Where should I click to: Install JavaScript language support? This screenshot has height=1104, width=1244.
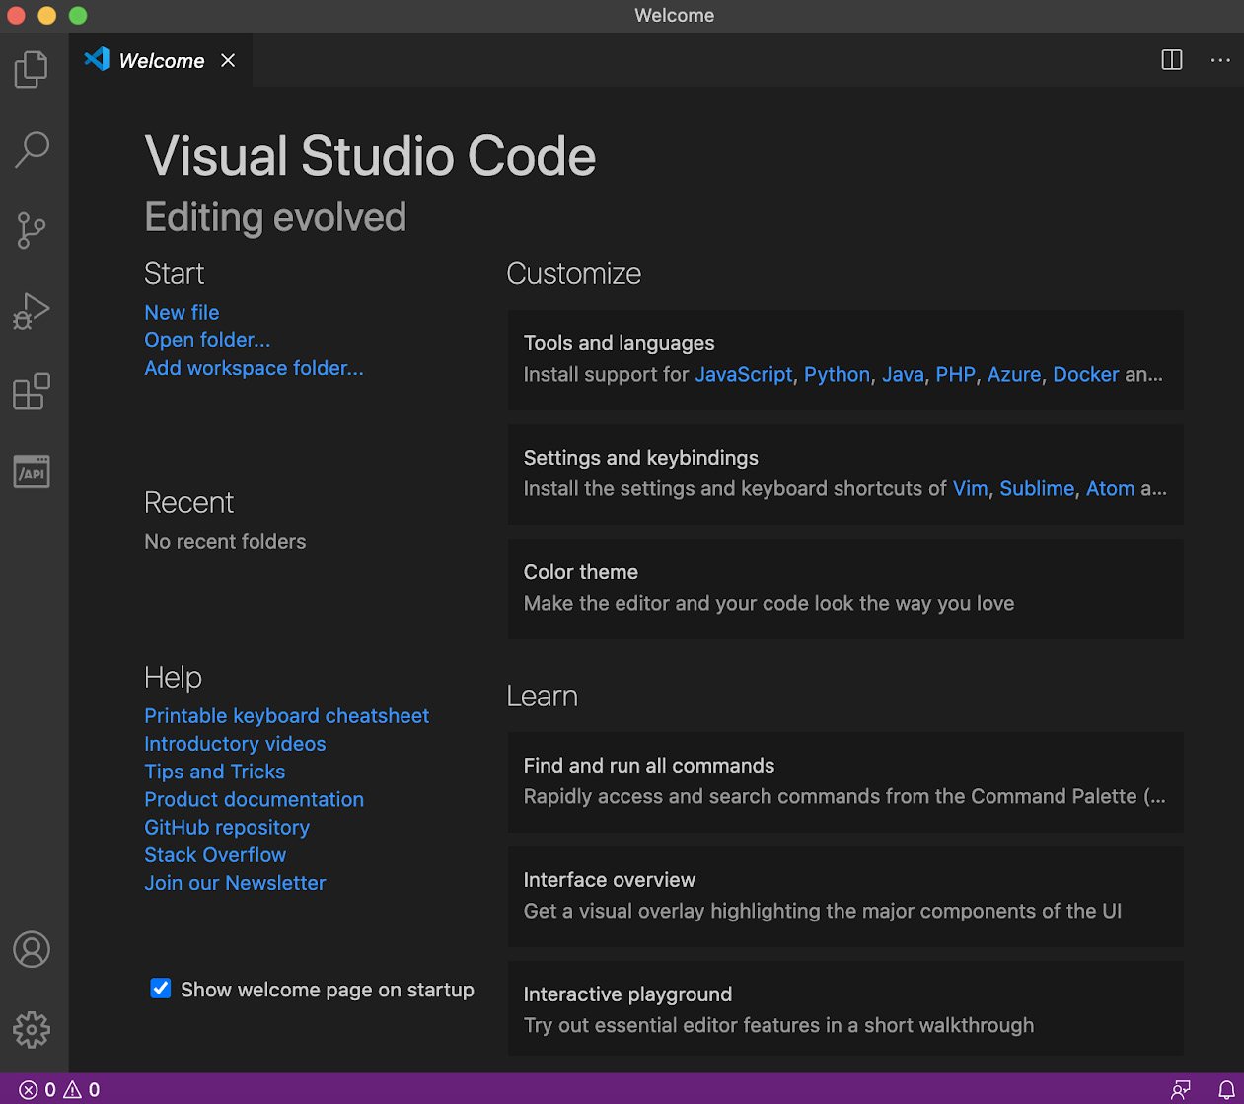pos(744,375)
